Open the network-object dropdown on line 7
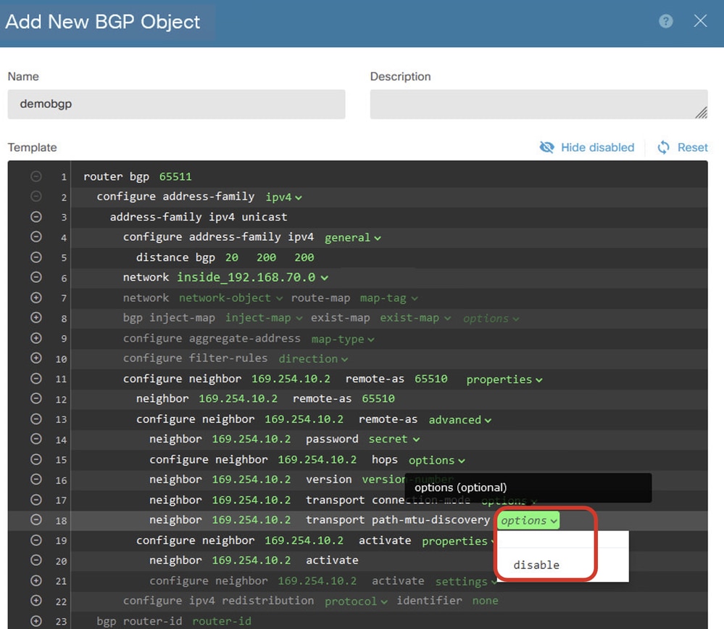724x629 pixels. click(x=230, y=298)
